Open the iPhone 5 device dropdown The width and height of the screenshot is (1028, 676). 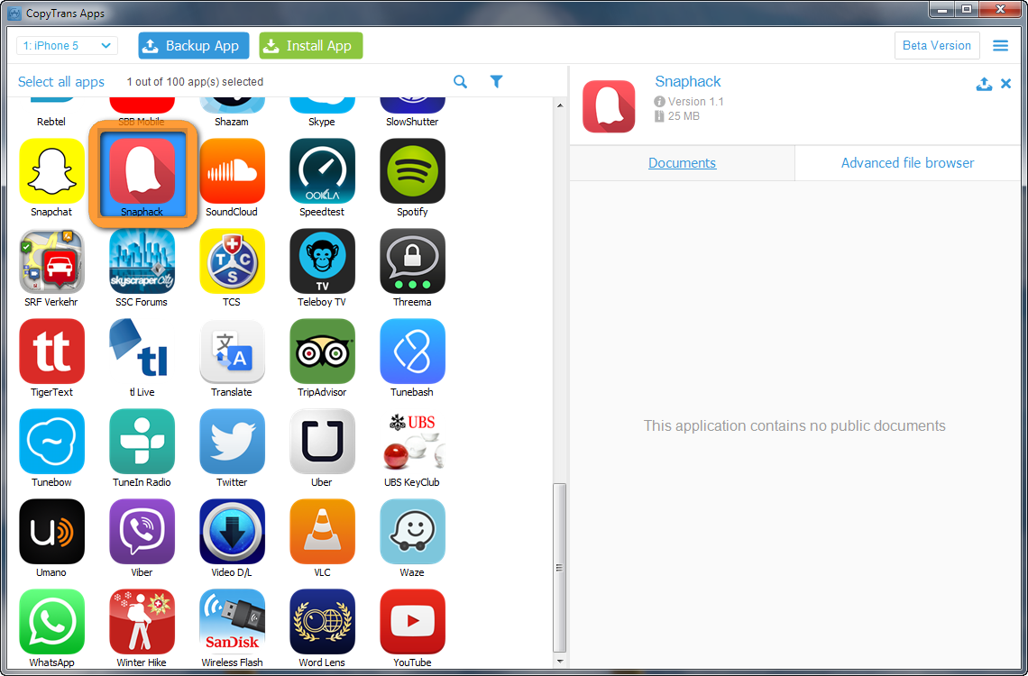click(x=67, y=46)
